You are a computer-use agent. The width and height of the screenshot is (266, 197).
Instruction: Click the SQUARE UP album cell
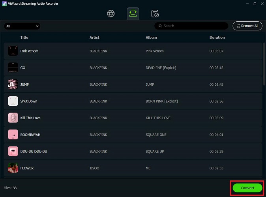click(x=155, y=151)
